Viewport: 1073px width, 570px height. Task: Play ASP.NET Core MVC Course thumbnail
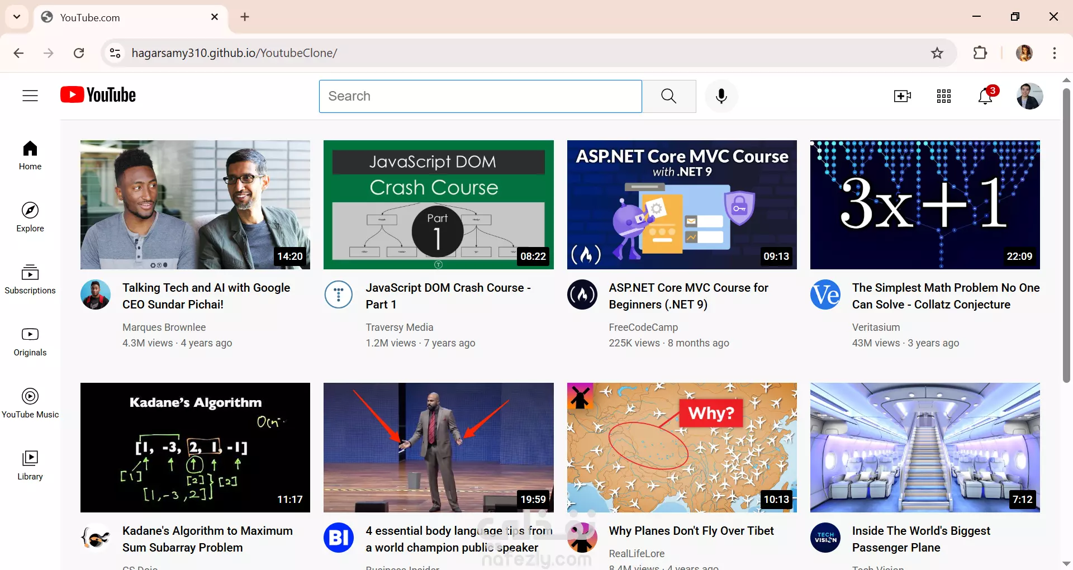tap(682, 205)
